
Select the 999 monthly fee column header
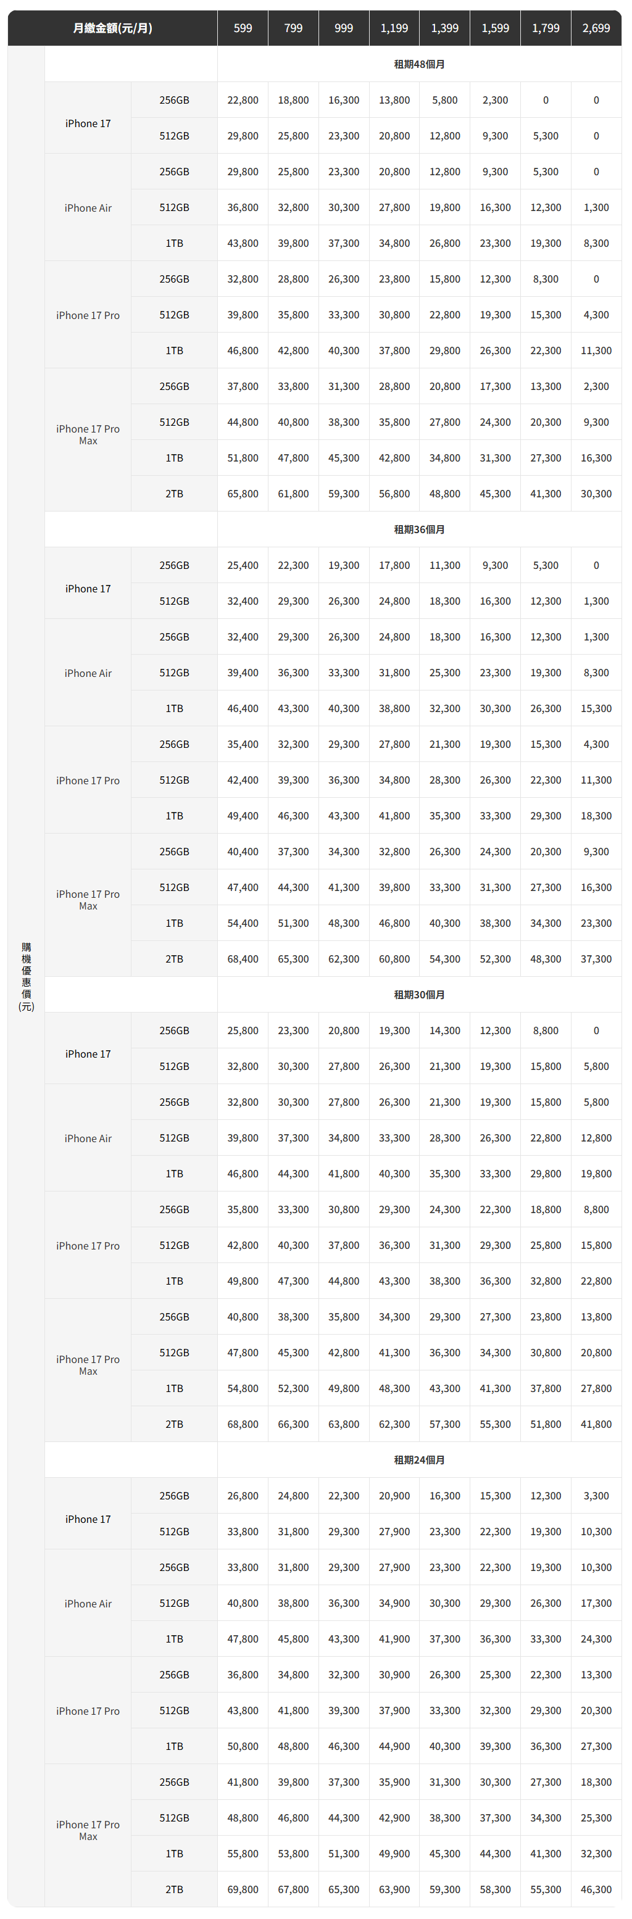tap(344, 28)
